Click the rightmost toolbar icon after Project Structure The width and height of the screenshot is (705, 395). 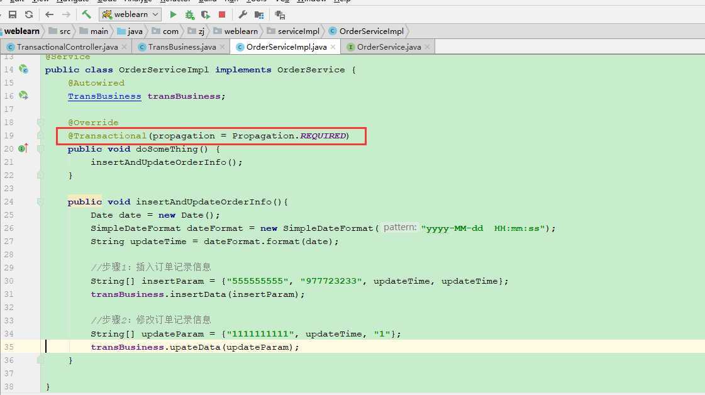[280, 15]
